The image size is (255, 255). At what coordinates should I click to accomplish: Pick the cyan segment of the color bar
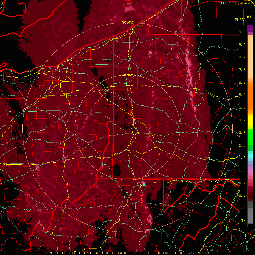(x=250, y=156)
